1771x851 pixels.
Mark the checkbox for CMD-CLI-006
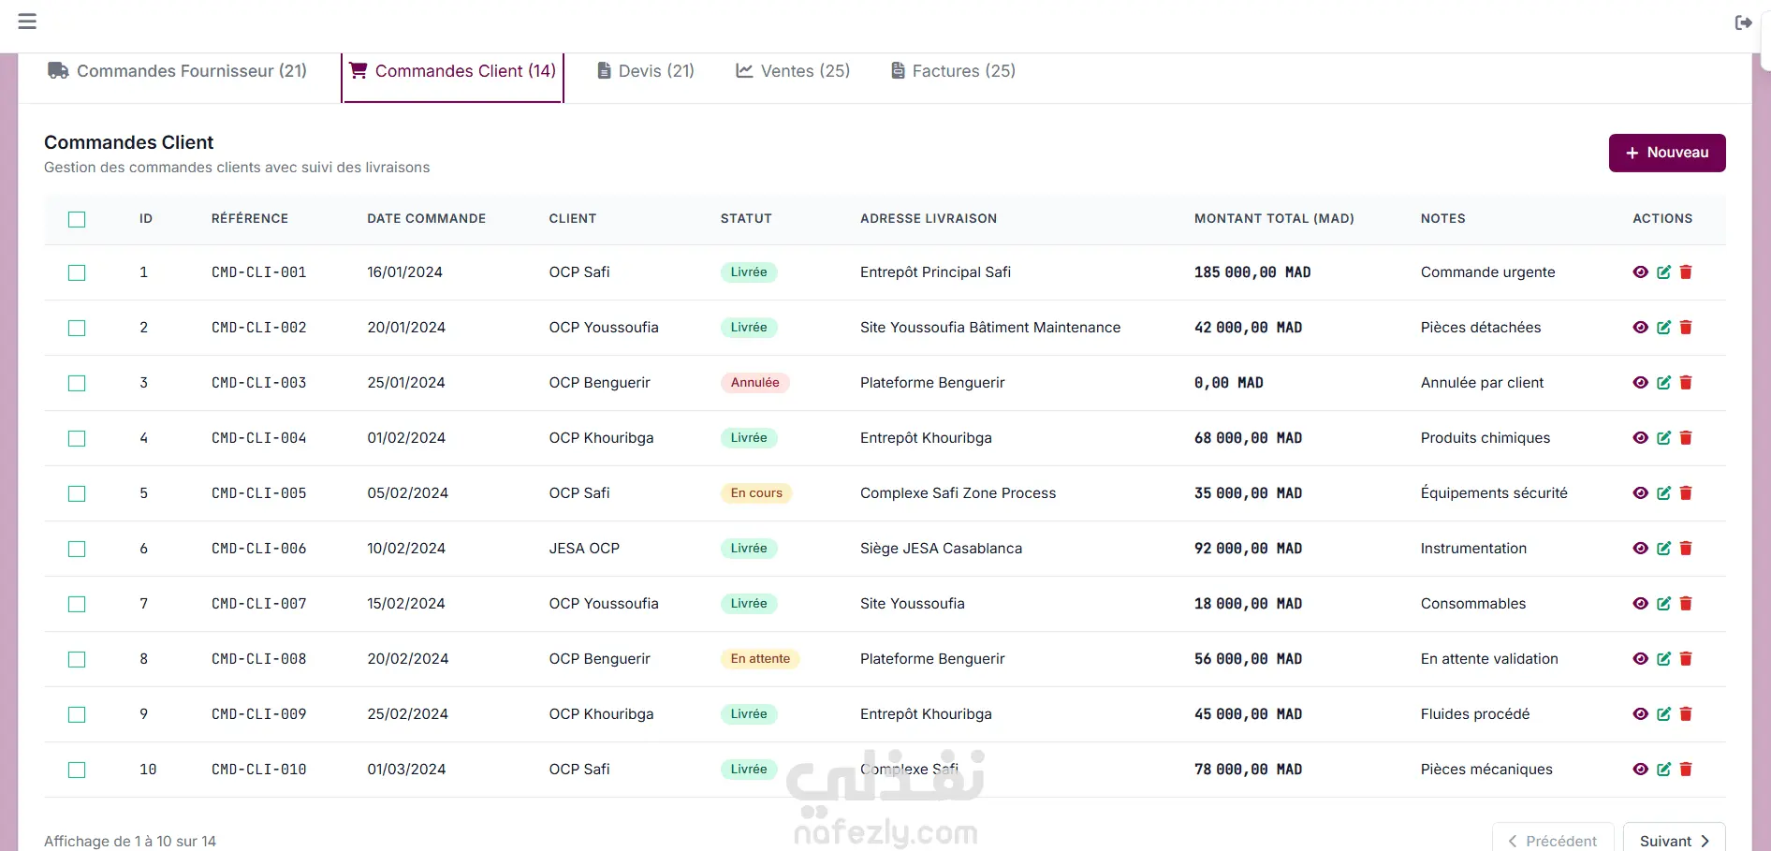[77, 549]
